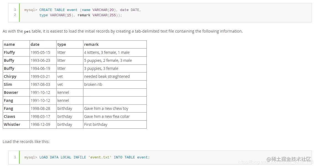Select the date 1993-06-23
The image size is (316, 167).
click(40, 60)
